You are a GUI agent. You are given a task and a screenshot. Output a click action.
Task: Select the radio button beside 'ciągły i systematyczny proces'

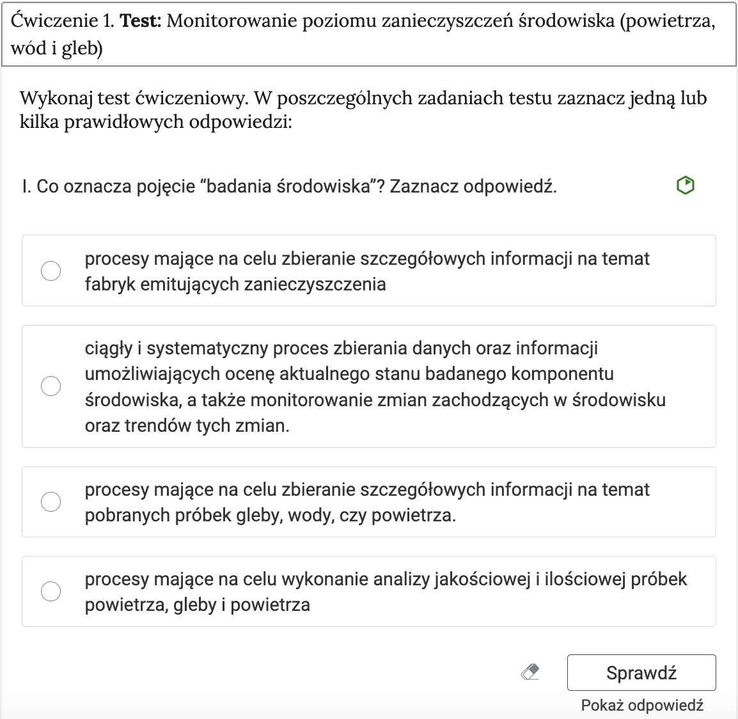pyautogui.click(x=51, y=386)
